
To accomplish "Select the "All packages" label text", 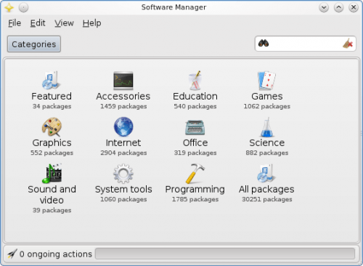I will point(266,190).
